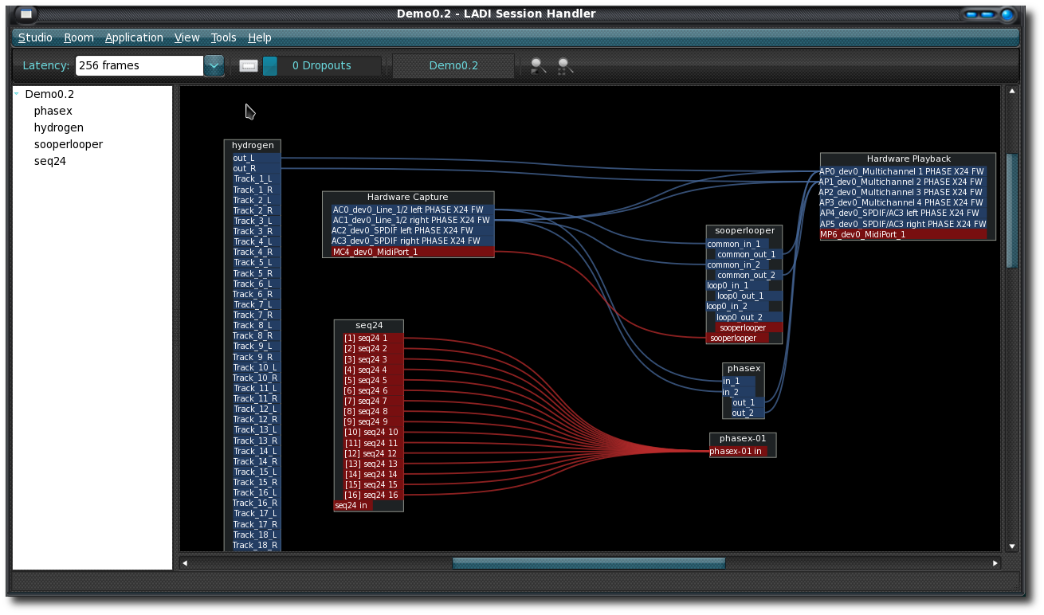Open the Tools menu

tap(223, 37)
